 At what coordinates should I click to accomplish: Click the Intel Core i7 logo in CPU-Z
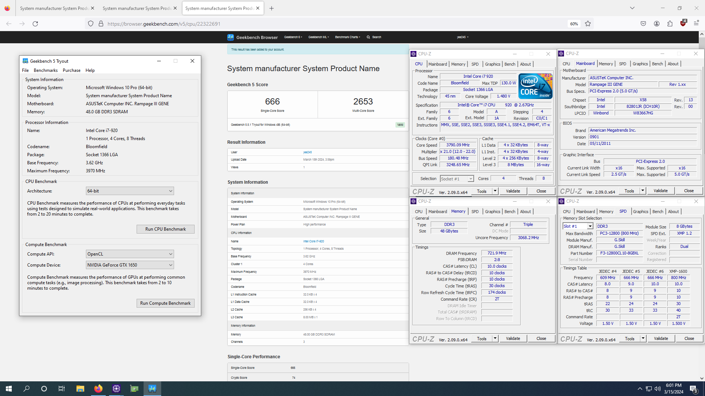click(535, 86)
